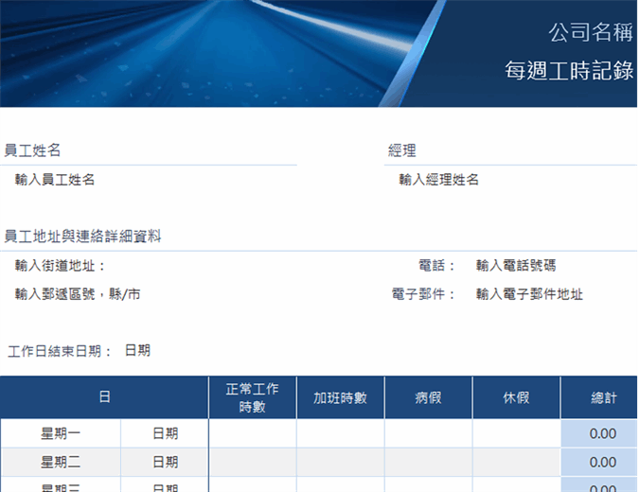Select the 輸入經理姓名 manager name field

pyautogui.click(x=439, y=180)
